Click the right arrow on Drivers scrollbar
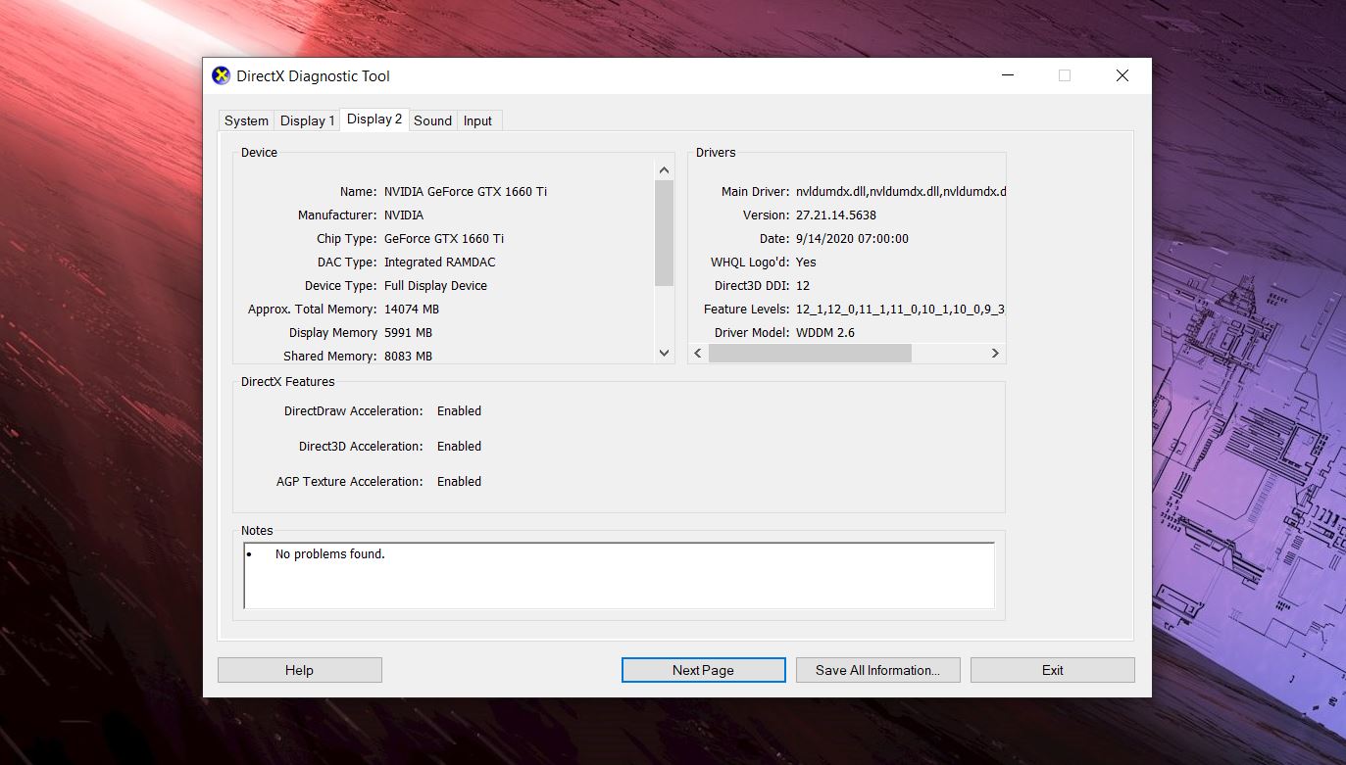Viewport: 1346px width, 765px height. click(x=995, y=353)
